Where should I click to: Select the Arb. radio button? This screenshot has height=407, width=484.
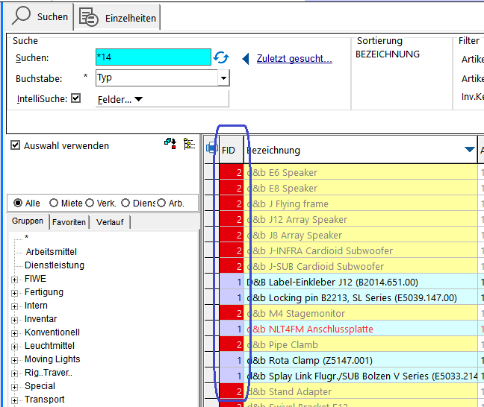161,203
